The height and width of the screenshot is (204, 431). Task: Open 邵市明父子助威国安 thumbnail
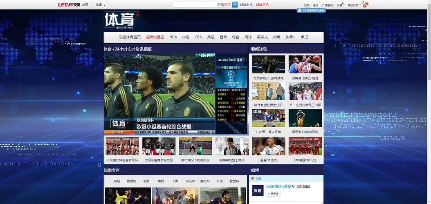coord(195,146)
